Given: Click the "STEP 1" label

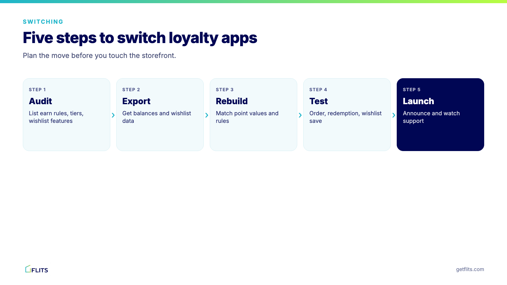Looking at the screenshot, I should click(37, 90).
